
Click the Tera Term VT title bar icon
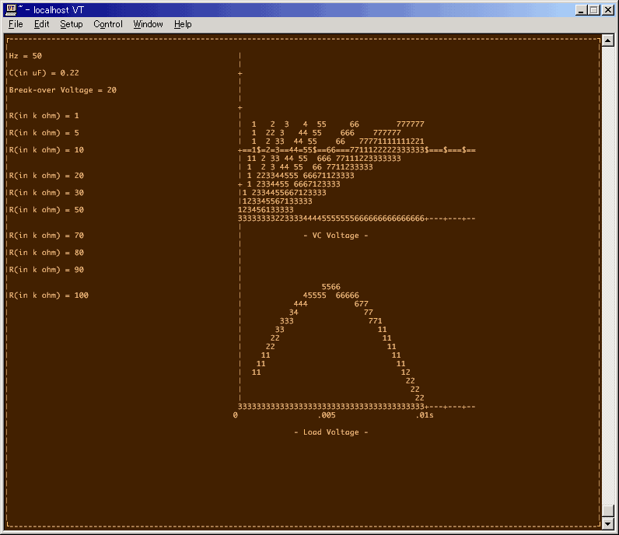(x=11, y=9)
